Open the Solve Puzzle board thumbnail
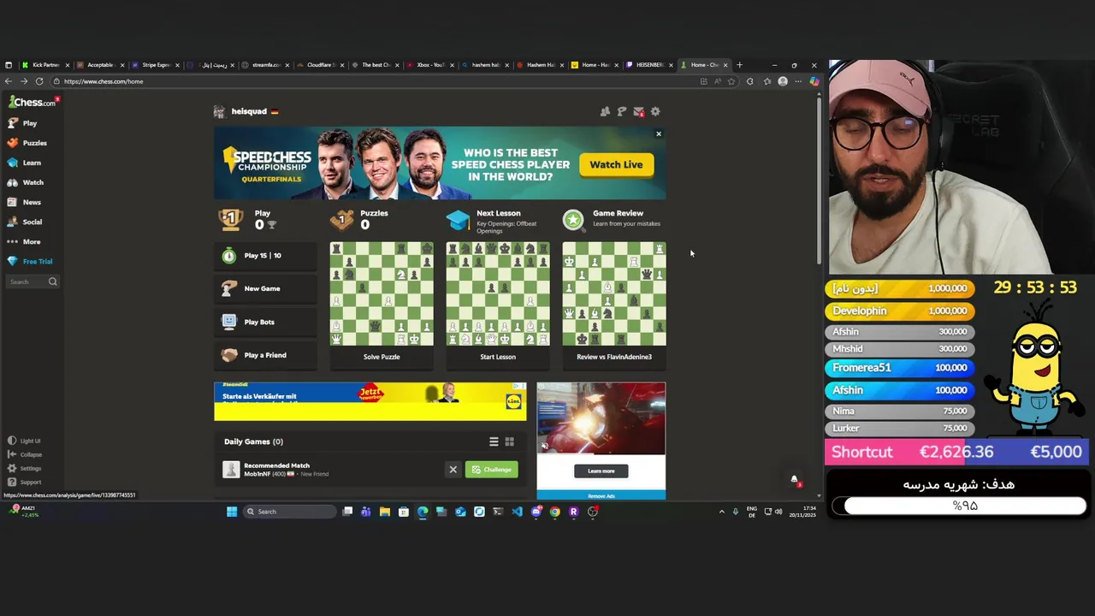 382,293
